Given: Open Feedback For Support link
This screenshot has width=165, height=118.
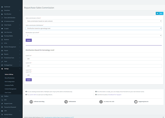Looking at the screenshot, I should [x=115, y=95].
